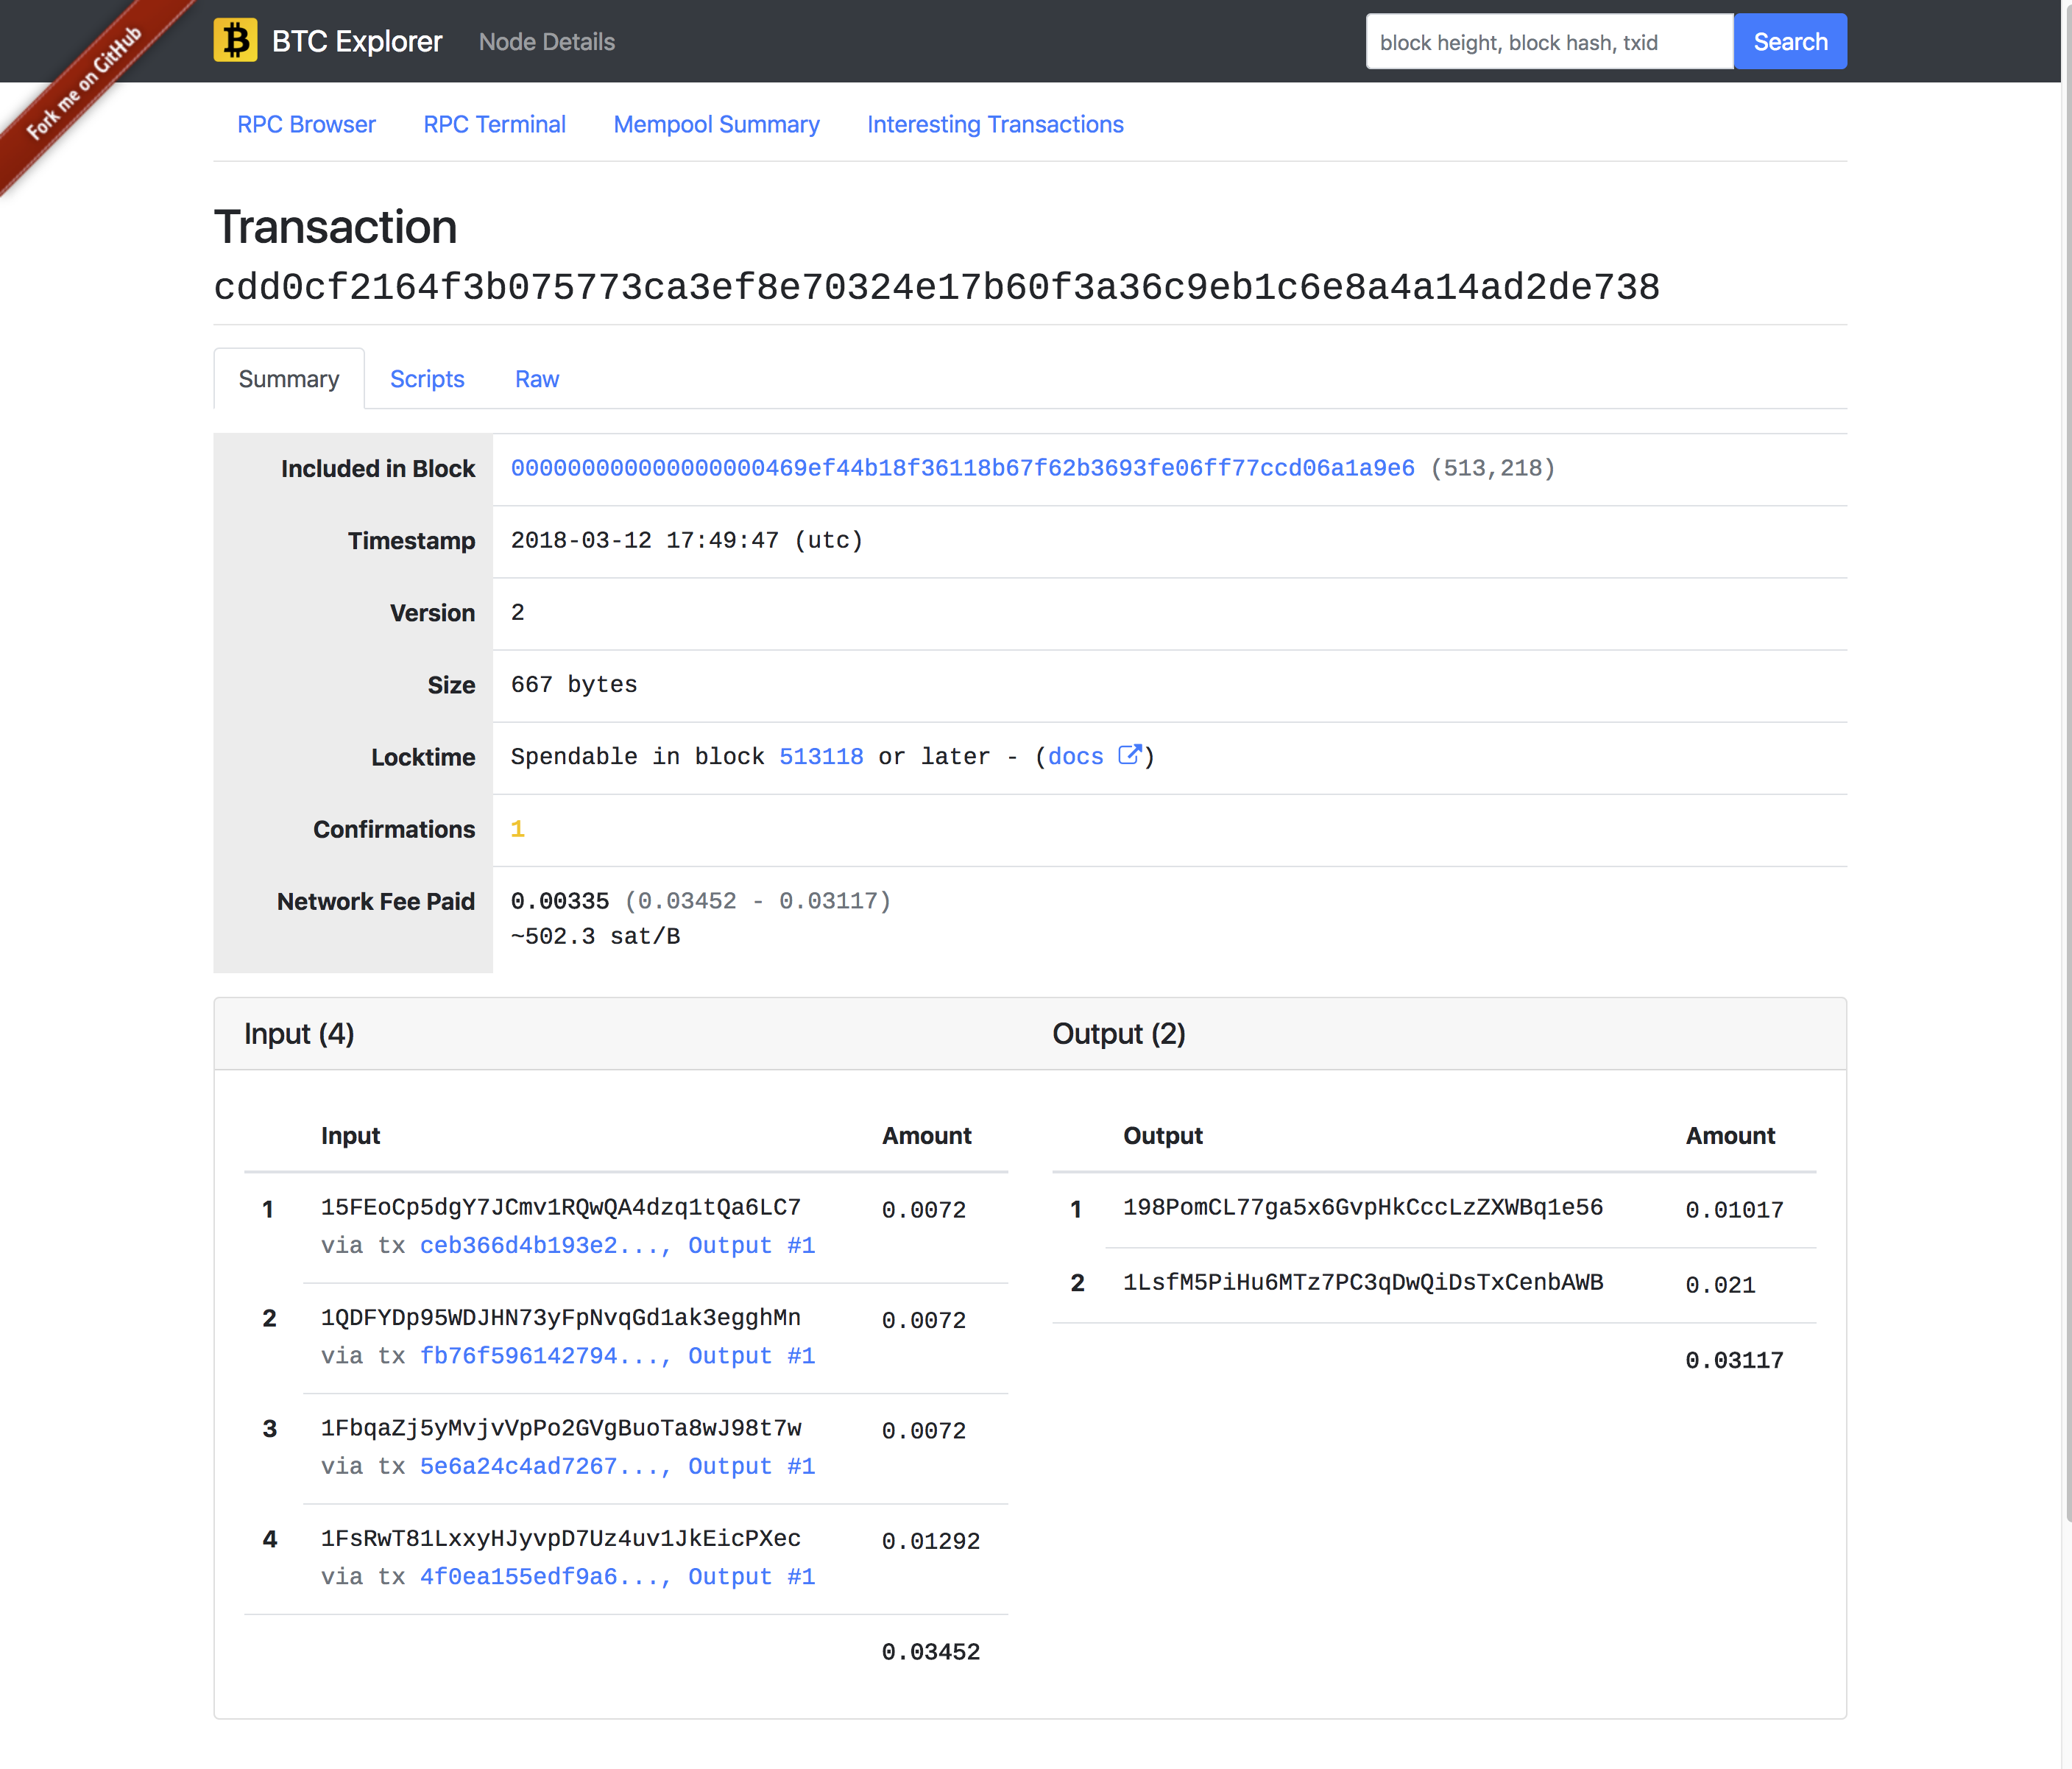This screenshot has width=2072, height=1769.
Task: Focus the block height search field
Action: coord(1548,42)
